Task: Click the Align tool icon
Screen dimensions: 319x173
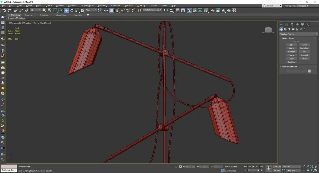Action: coord(171,10)
